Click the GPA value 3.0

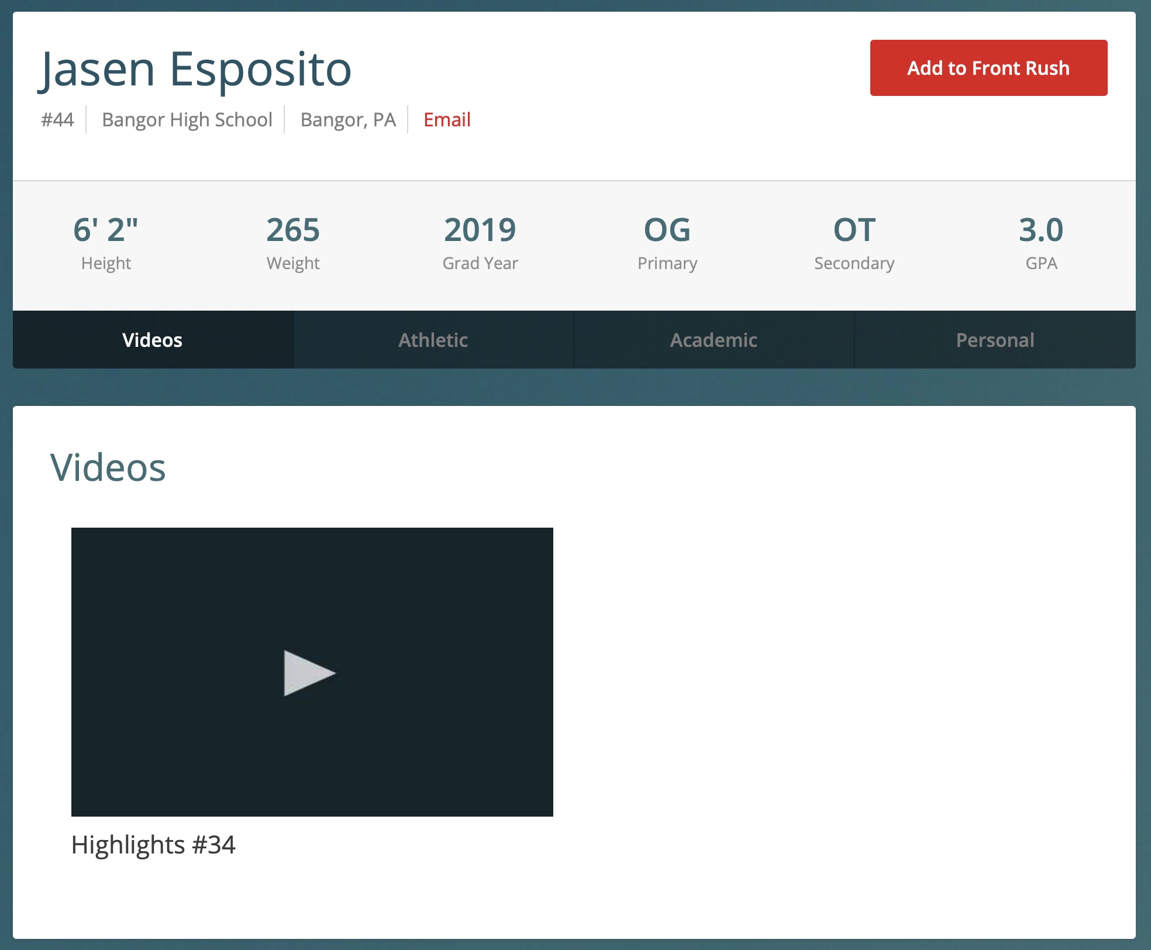1040,229
